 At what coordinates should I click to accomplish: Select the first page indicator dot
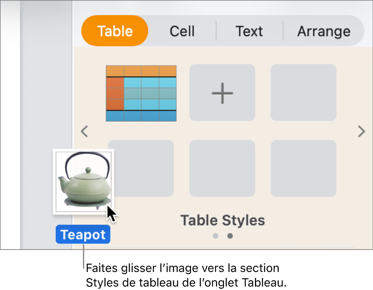pos(216,236)
